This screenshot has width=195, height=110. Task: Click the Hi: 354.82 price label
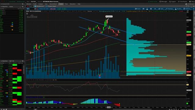[109, 16]
